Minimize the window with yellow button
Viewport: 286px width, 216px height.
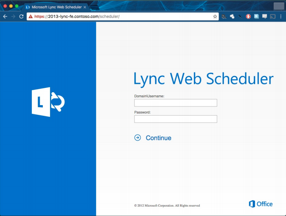[11, 6]
